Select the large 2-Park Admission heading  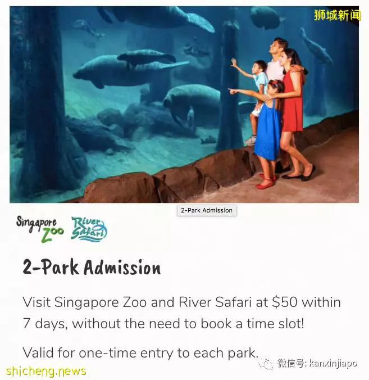[92, 267]
